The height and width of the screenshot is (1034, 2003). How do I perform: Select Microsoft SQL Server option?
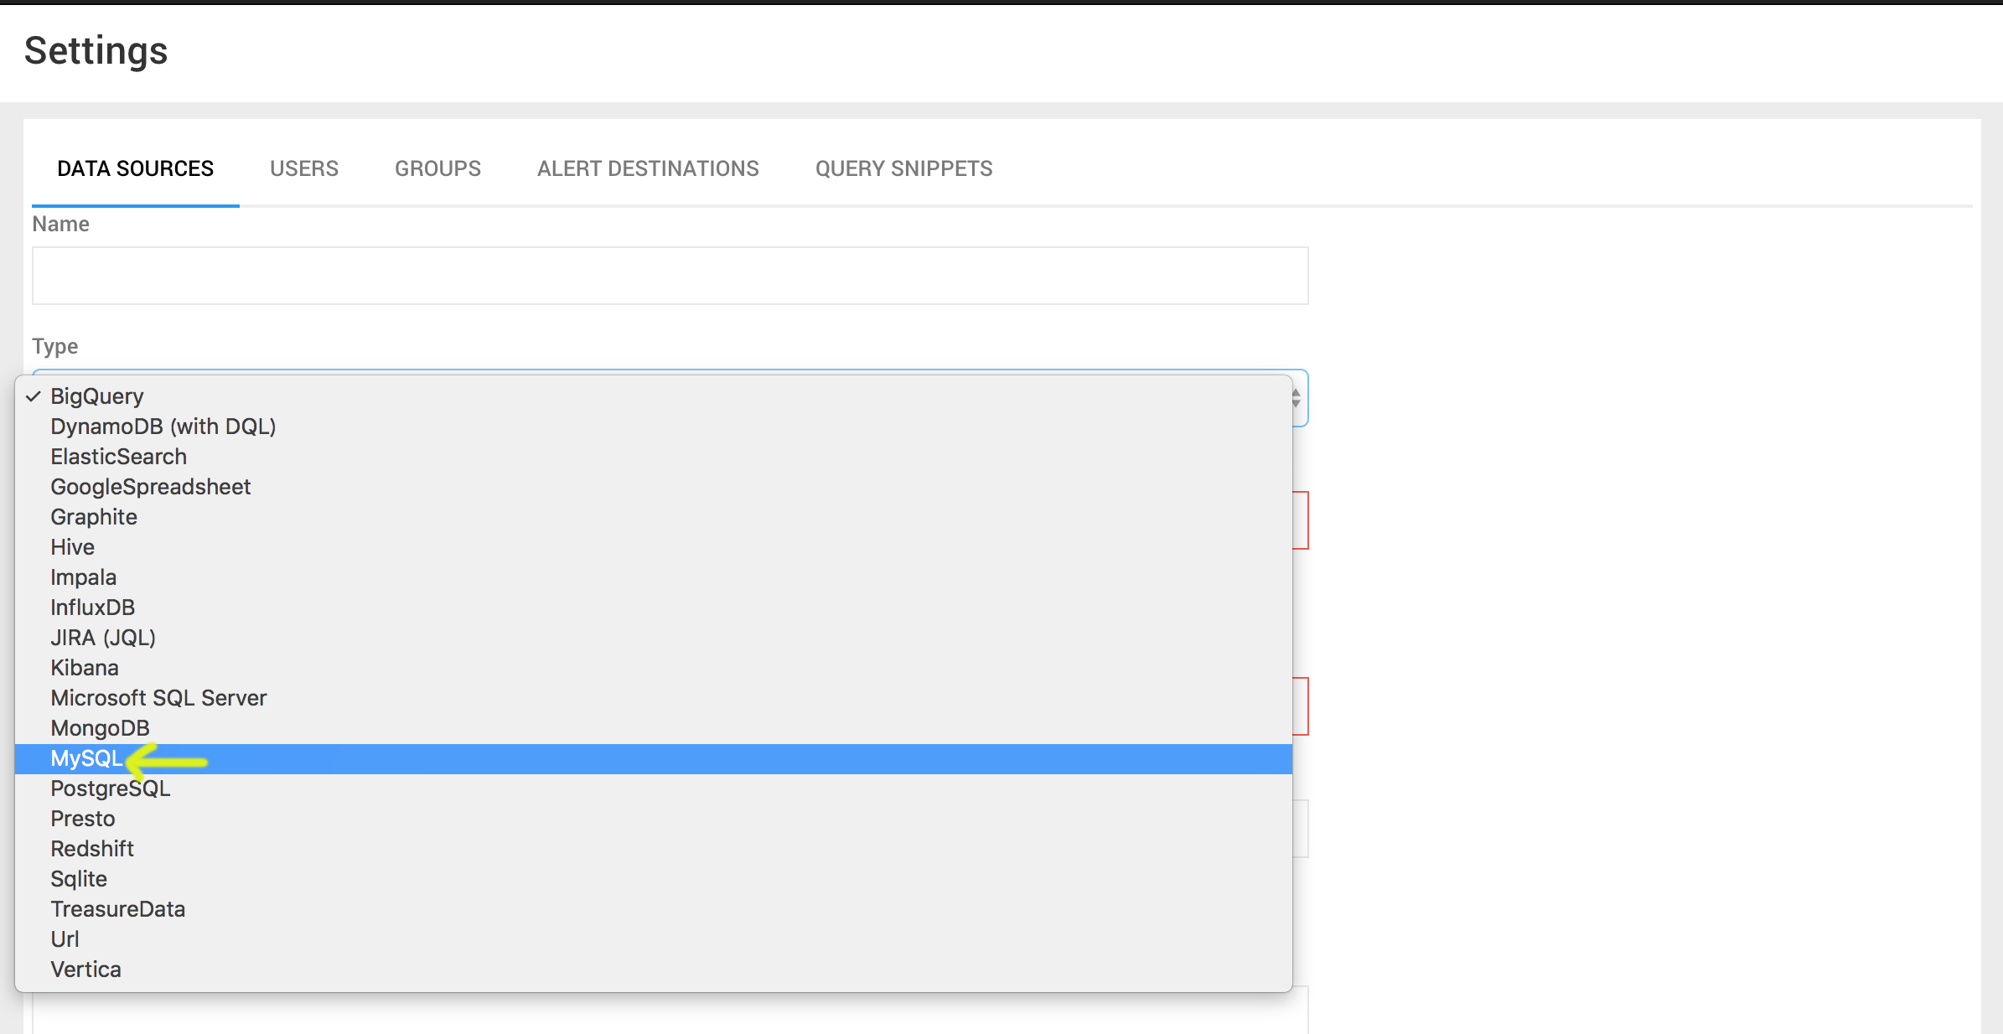158,697
